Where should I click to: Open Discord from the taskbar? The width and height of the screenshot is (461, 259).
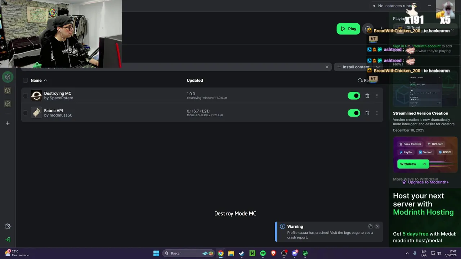pyautogui.click(x=295, y=253)
